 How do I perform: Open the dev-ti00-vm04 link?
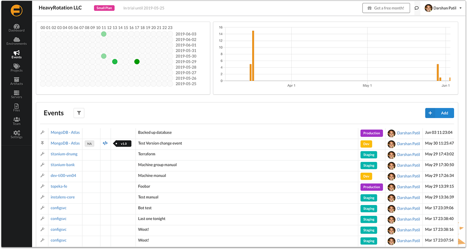[63, 176]
